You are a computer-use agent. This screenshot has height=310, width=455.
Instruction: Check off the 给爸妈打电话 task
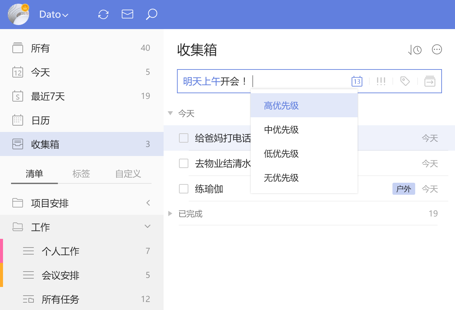[184, 138]
